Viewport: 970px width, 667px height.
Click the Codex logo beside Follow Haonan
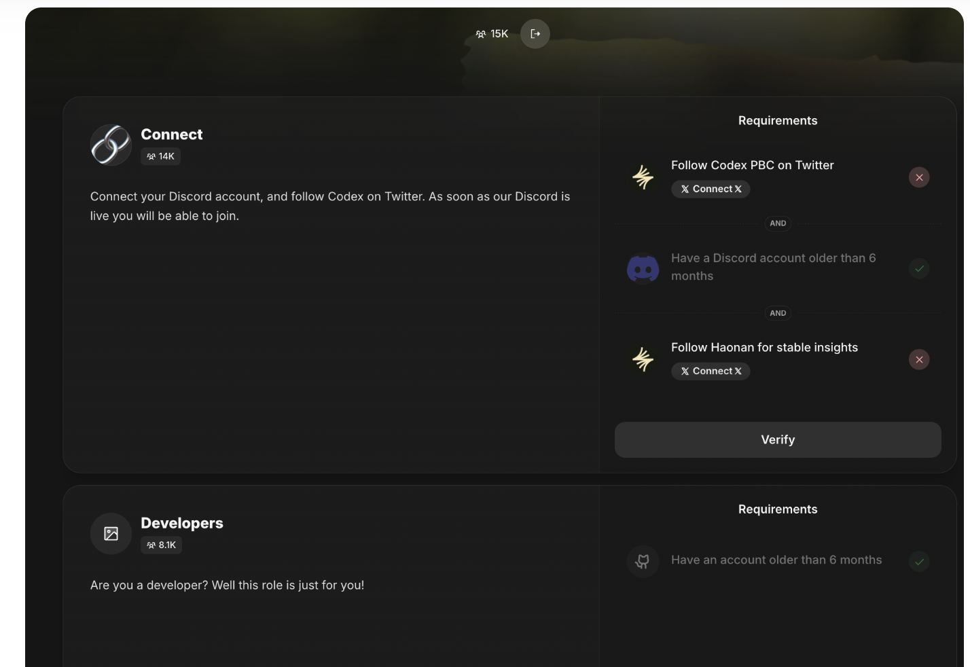pos(643,359)
